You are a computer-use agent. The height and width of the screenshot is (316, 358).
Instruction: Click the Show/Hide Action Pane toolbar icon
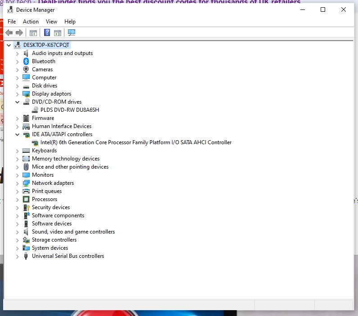[58, 33]
